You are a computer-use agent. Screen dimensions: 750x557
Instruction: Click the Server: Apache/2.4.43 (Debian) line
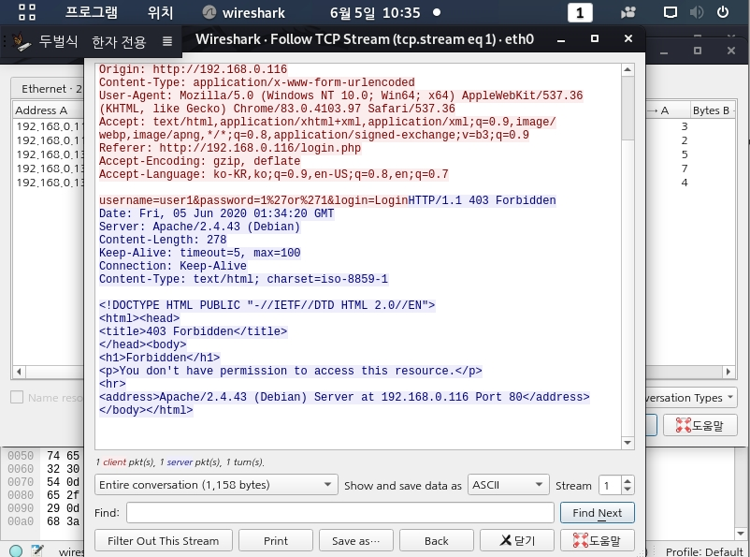pyautogui.click(x=199, y=227)
